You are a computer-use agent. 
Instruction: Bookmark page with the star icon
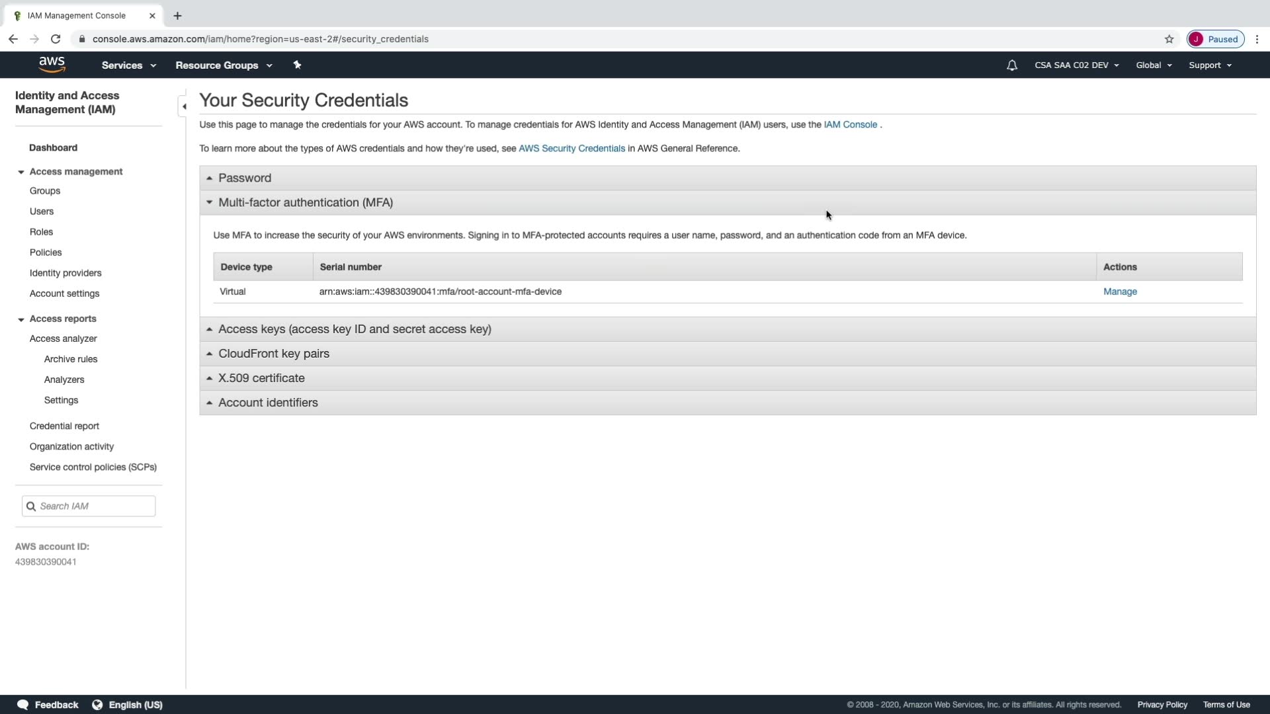pos(1169,39)
